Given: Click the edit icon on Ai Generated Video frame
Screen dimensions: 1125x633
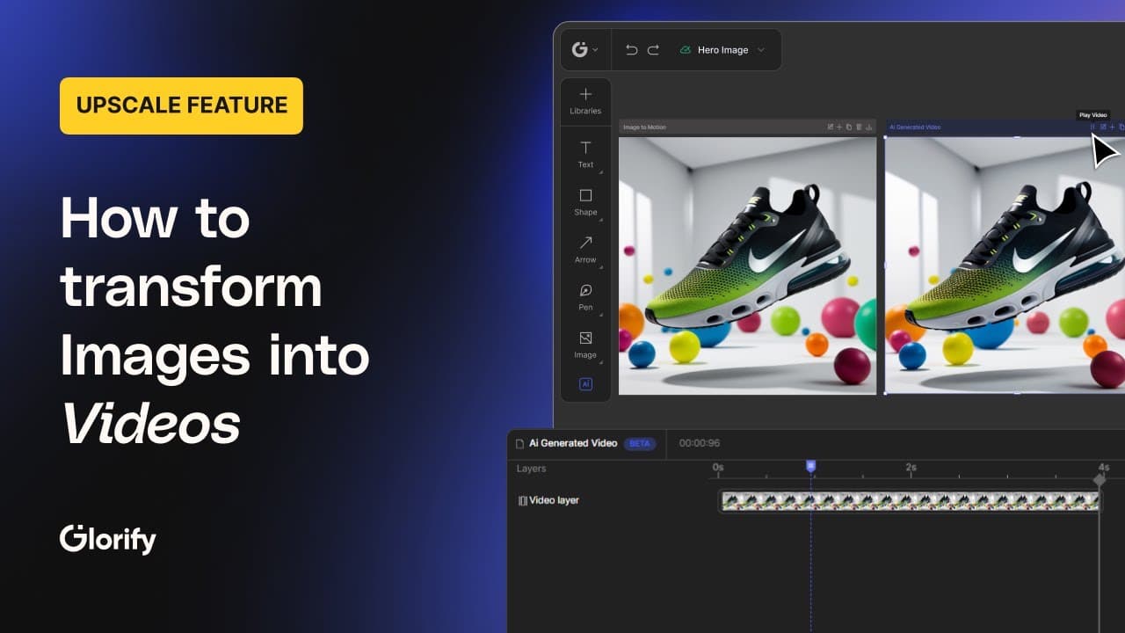Looking at the screenshot, I should coord(1103,127).
